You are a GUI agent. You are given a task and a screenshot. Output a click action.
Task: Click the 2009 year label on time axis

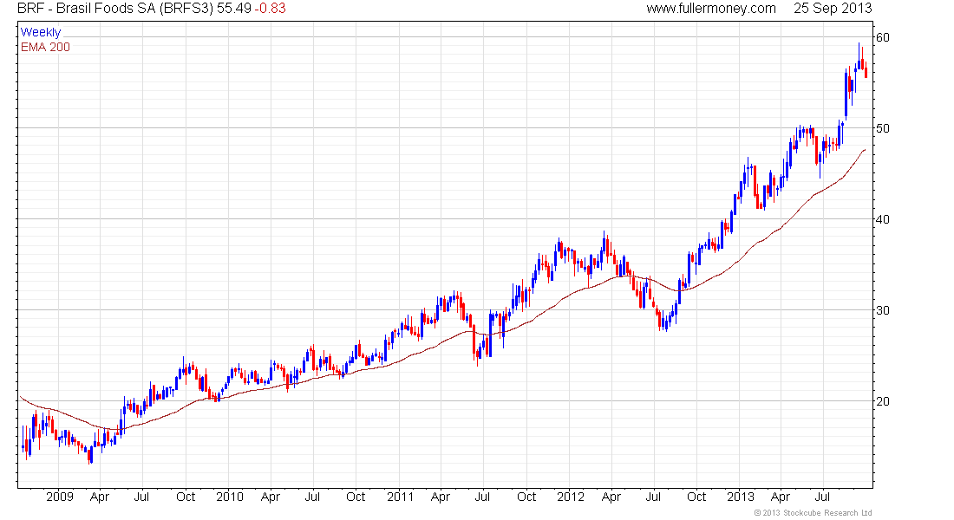(60, 497)
